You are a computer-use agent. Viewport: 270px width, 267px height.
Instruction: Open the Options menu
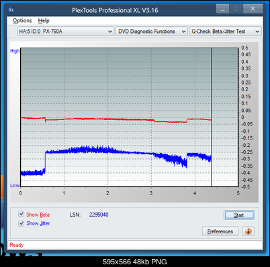[22, 21]
